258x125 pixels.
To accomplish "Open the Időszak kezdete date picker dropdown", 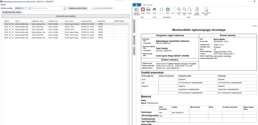I will 30,8.
